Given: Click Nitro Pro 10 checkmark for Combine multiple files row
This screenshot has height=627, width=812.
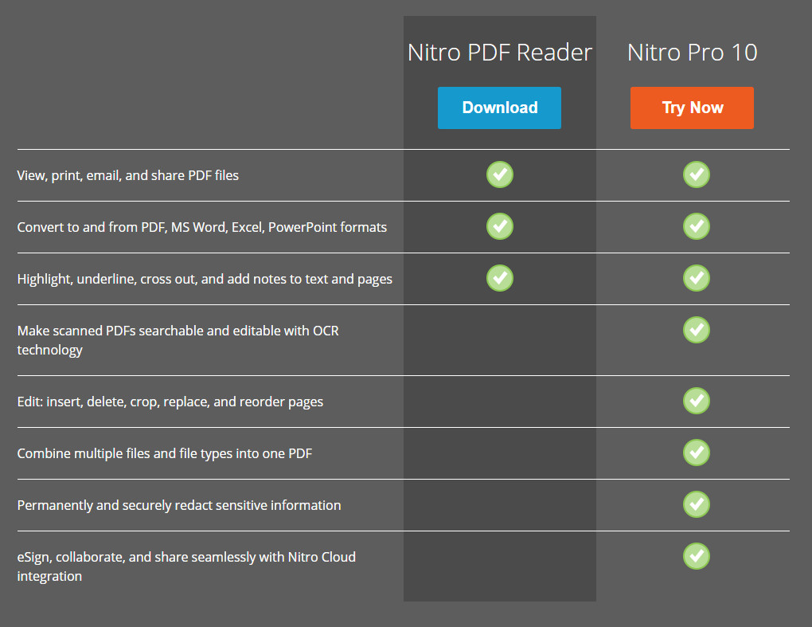Looking at the screenshot, I should 697,453.
